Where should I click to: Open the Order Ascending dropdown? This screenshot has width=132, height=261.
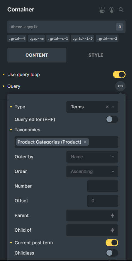pos(92,171)
